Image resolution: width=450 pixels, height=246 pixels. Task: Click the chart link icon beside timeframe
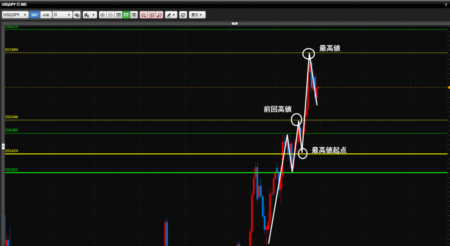click(x=77, y=15)
